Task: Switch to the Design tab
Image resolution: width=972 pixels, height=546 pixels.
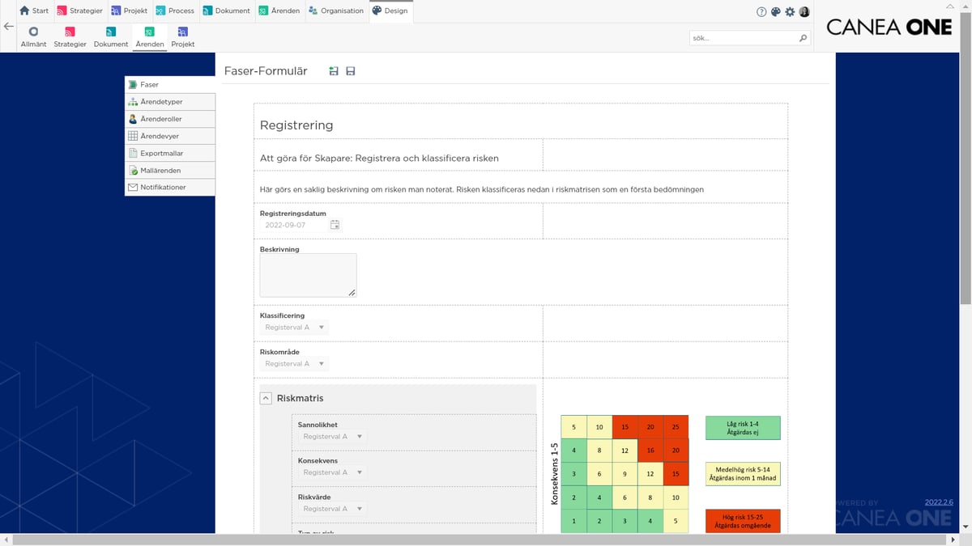Action: tap(391, 11)
